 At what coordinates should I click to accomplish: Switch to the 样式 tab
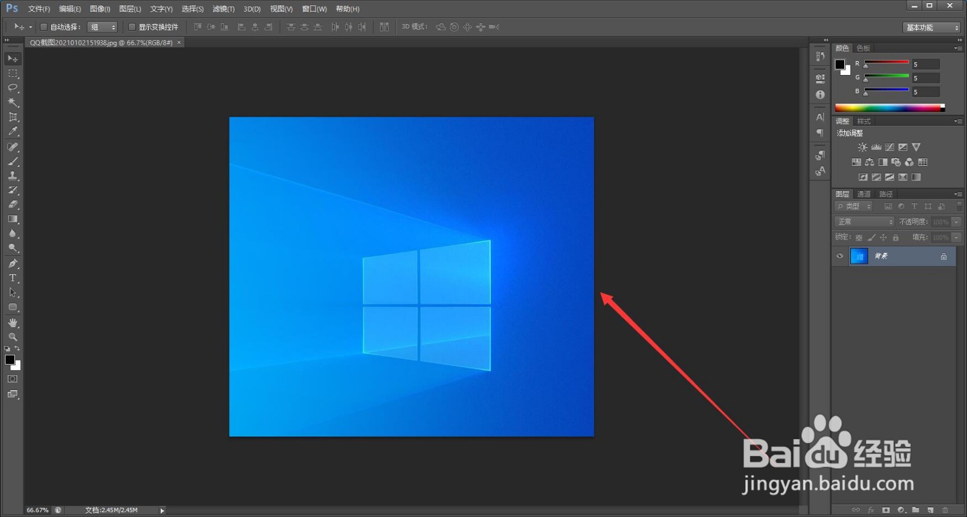pyautogui.click(x=864, y=122)
